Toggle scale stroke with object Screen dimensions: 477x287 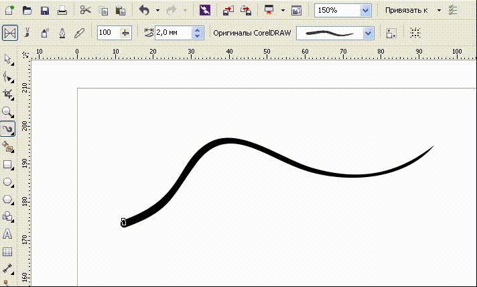pyautogui.click(x=391, y=33)
